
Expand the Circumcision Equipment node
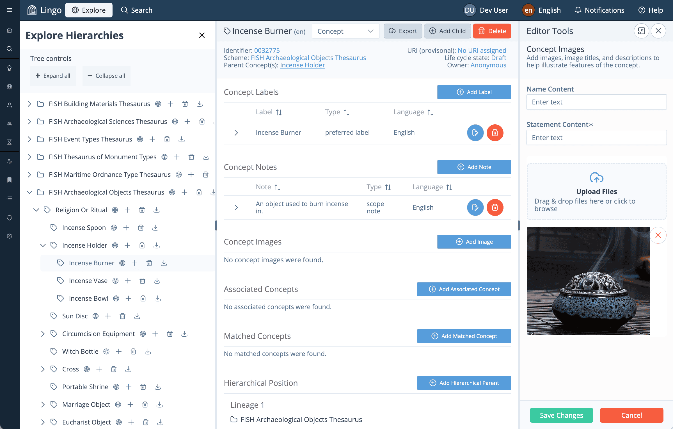43,334
